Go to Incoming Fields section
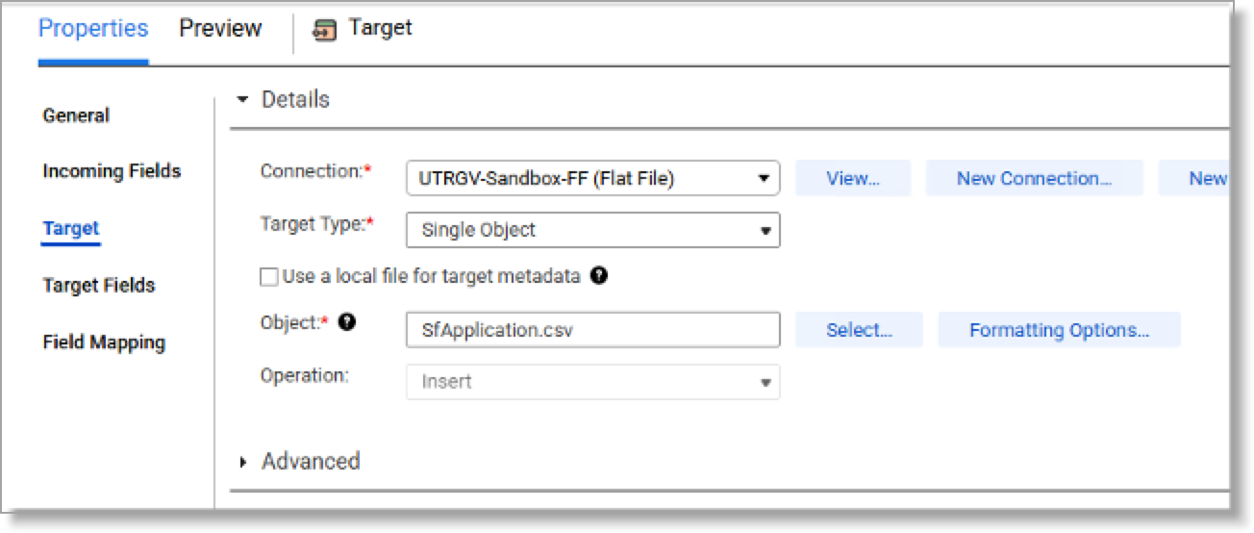Image resolution: width=1254 pixels, height=533 pixels. pyautogui.click(x=112, y=171)
